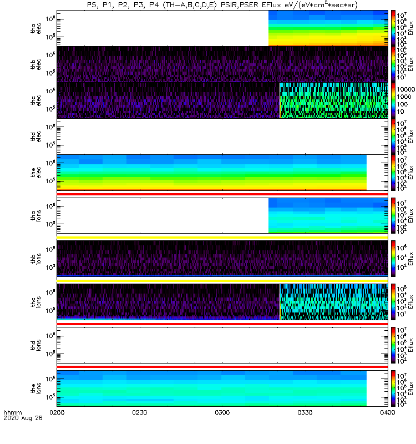Viewport: 416px width, 444px height.
Task: Select the "thd elec" axis label
Action: (x=36, y=136)
